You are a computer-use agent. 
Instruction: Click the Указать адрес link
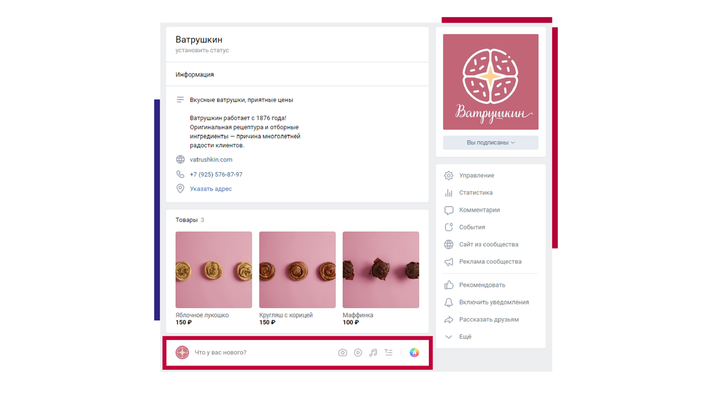(211, 189)
